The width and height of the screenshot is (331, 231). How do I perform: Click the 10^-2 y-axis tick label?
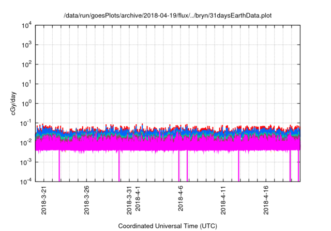26,142
